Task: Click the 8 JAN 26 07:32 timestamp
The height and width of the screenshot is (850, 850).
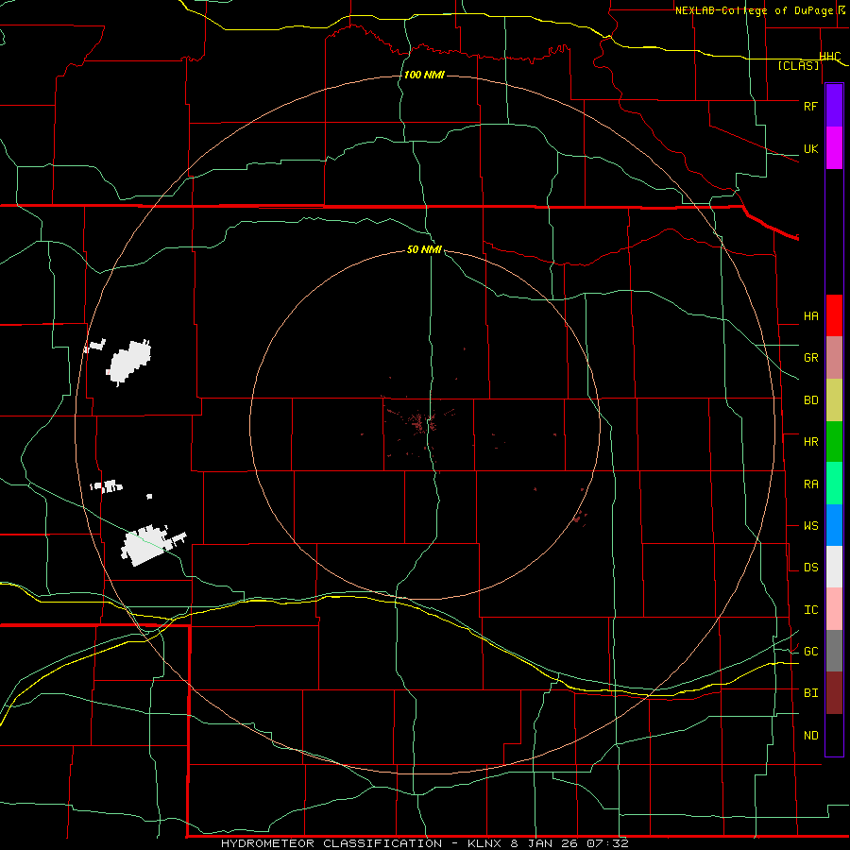Action: 569,843
